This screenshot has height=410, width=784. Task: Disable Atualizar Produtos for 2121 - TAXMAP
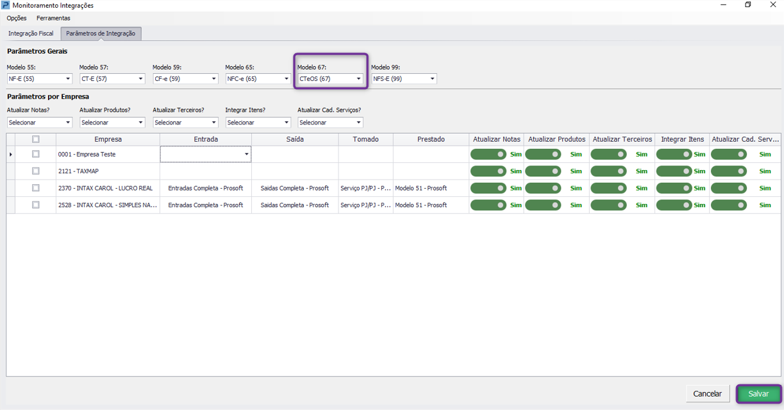543,171
